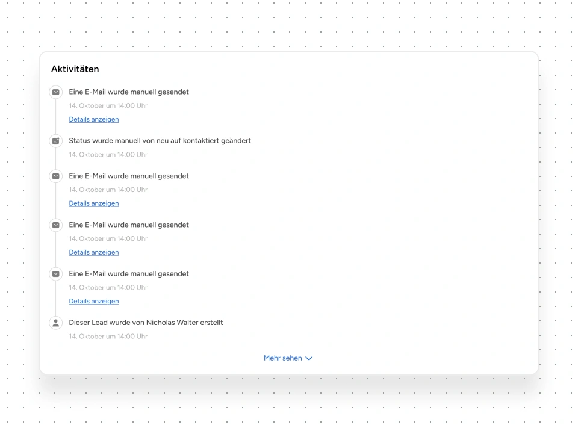Viewport: 578px width, 425px height.
Task: Click the "Aktivitäten" heading
Action: [75, 69]
